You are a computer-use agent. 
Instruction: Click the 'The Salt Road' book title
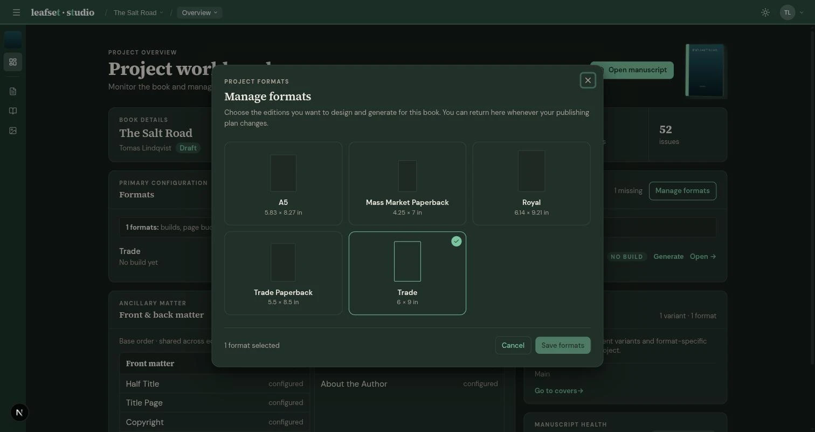pos(156,133)
